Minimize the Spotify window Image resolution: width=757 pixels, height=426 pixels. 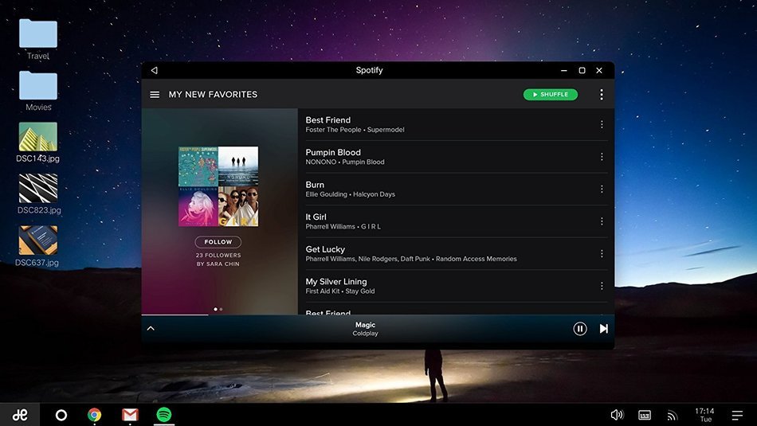(563, 70)
